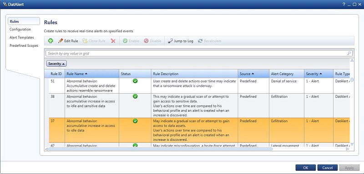Screen dimensions: 364x174
Task: Click ransomware attack description cell
Action: coord(195,86)
